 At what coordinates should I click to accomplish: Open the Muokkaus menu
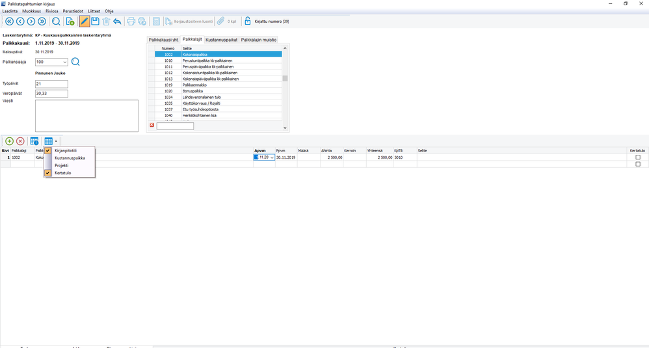31,11
